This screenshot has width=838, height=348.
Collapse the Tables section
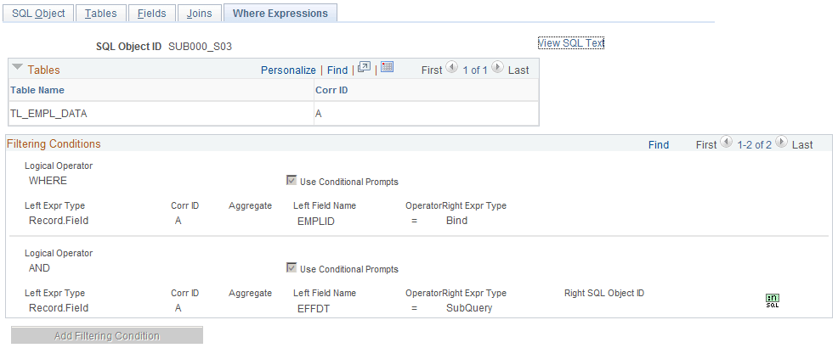[x=17, y=69]
